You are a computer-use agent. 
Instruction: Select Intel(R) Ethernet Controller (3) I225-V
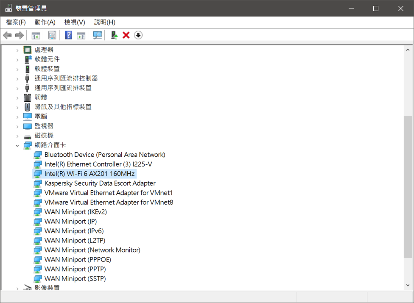98,164
